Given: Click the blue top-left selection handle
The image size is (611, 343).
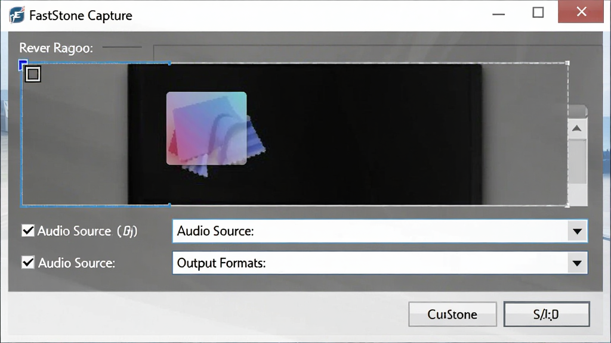Looking at the screenshot, I should (23, 64).
